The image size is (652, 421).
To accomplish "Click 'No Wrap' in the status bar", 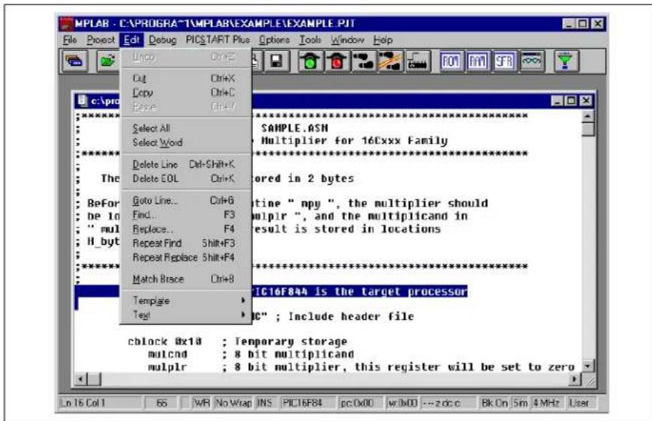I will 233,403.
